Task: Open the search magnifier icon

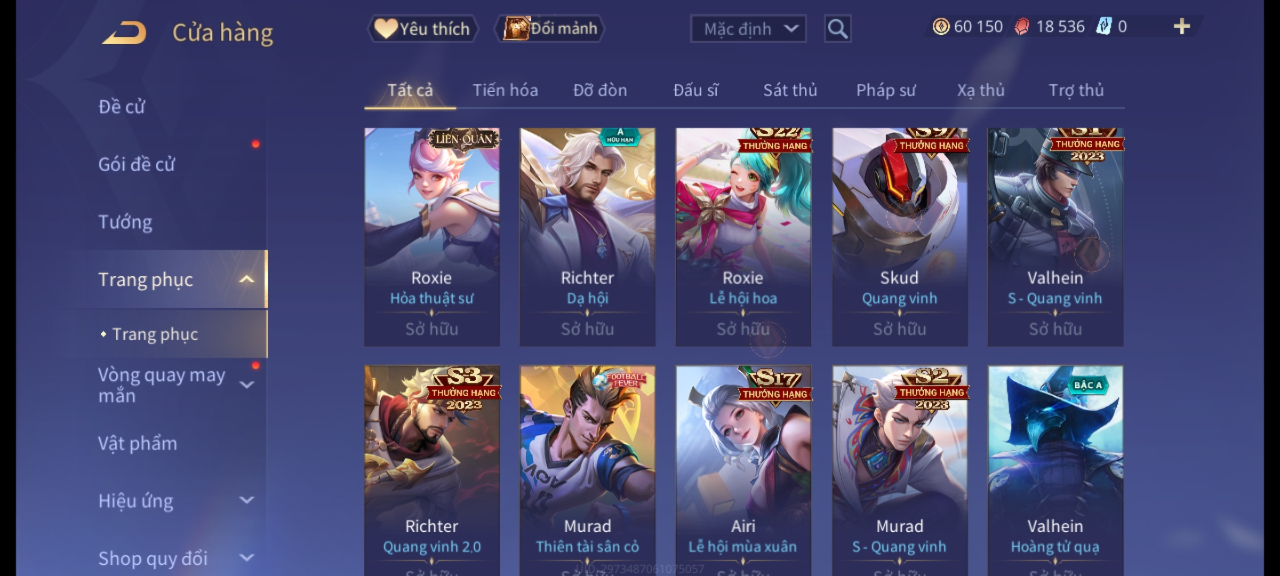Action: tap(837, 29)
